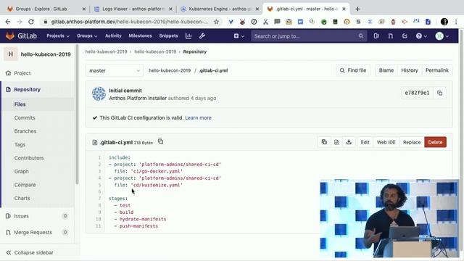Copy the .gitlab-ci.yml file path
This screenshot has height=261, width=464.
[160, 141]
